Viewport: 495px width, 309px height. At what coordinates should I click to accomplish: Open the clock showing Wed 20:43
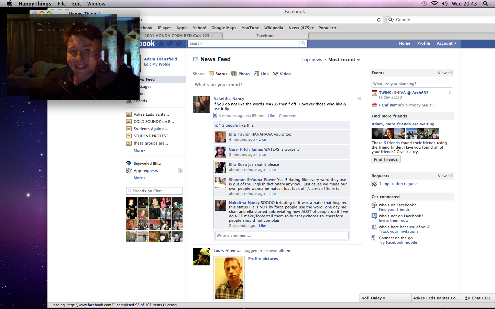click(464, 3)
